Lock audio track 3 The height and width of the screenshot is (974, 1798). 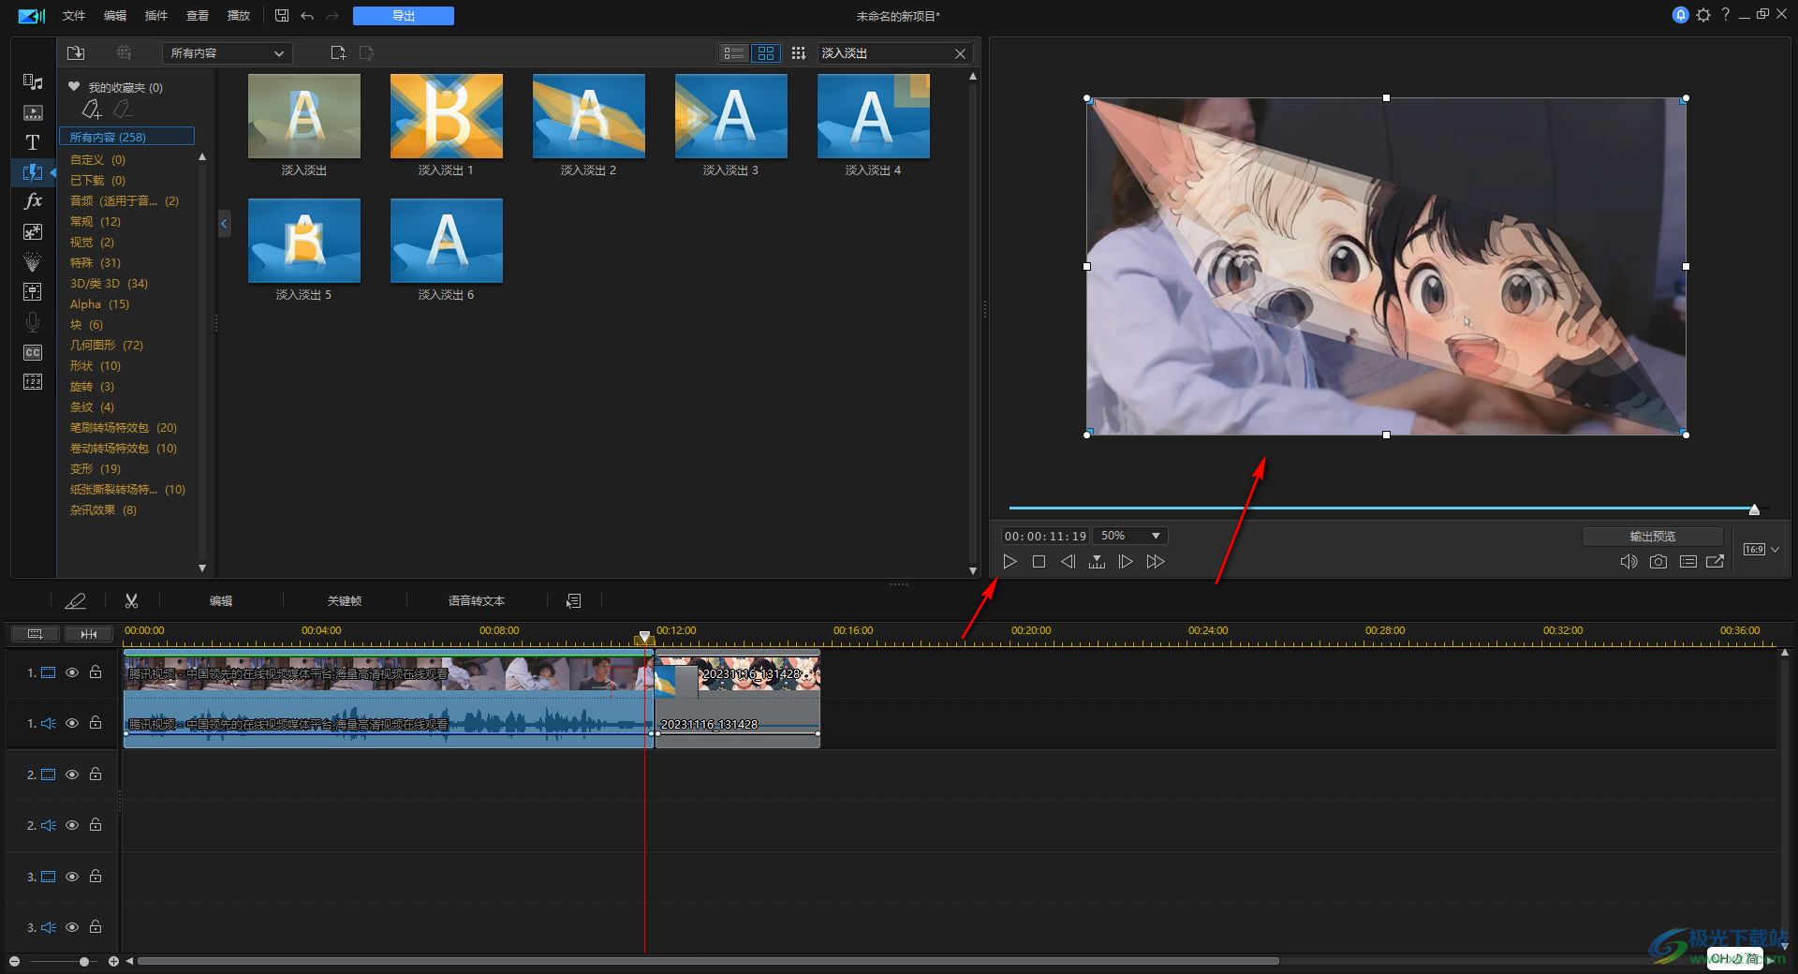[96, 927]
